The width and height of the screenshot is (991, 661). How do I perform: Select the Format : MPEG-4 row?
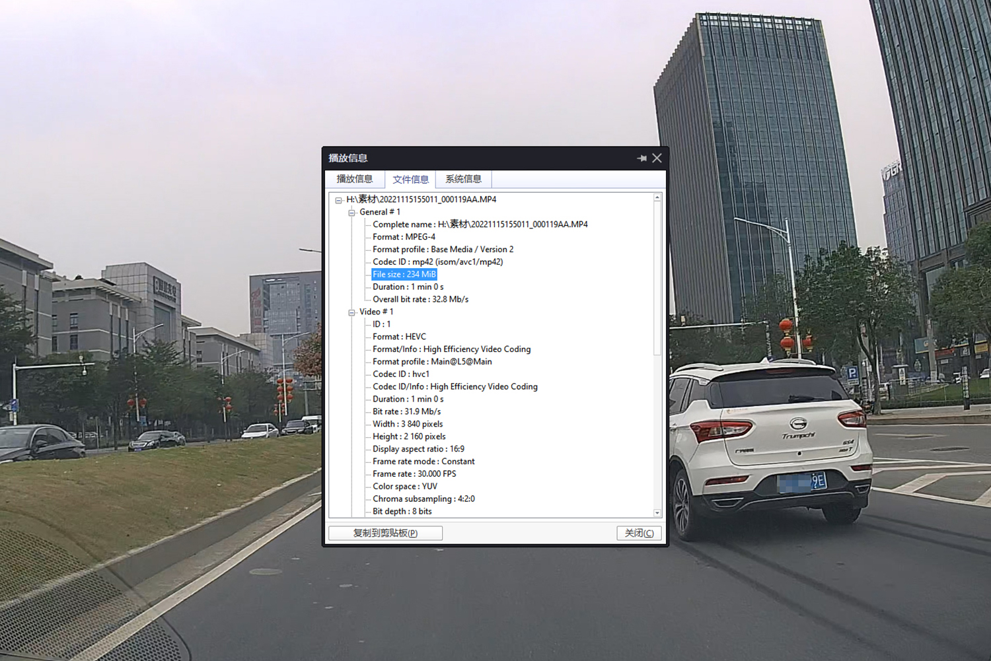(x=404, y=237)
